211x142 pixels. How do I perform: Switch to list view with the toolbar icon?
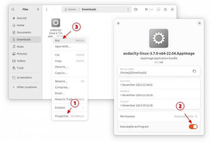tap(146, 9)
